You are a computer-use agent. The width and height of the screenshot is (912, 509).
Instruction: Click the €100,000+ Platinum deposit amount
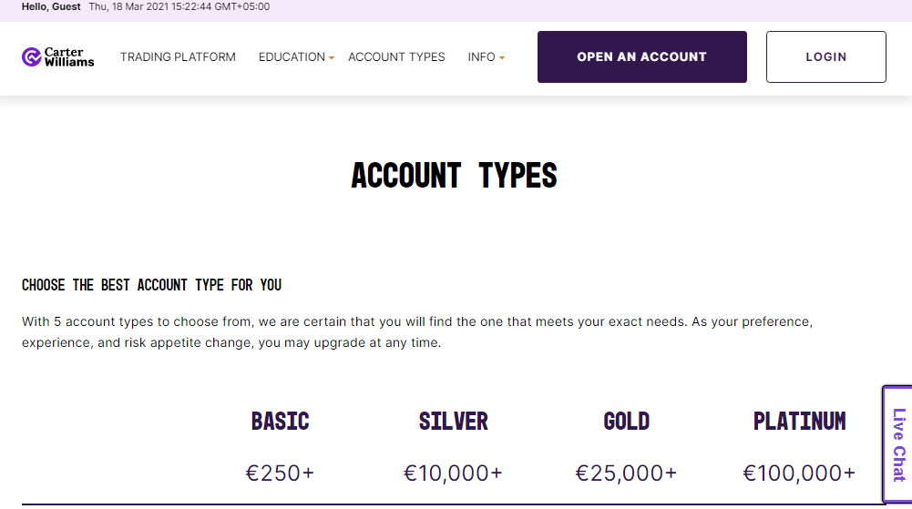[x=799, y=473]
